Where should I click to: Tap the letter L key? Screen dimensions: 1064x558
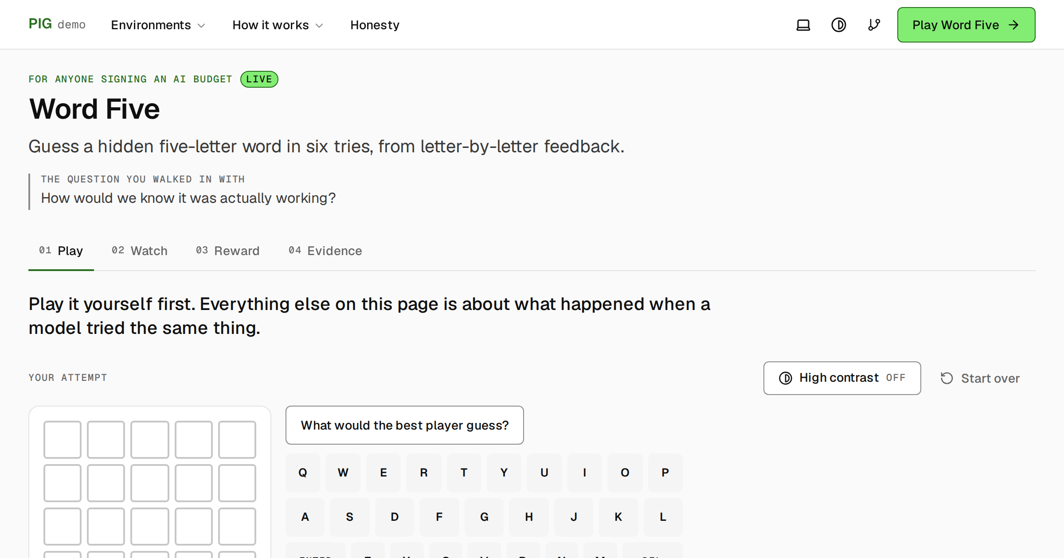pyautogui.click(x=663, y=517)
